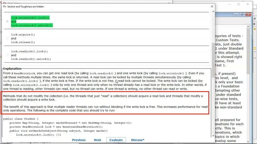
Task: Click the second icon in the right side strip
Action: 255,24
